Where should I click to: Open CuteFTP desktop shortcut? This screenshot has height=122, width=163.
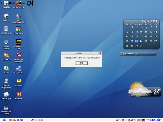pos(19,82)
